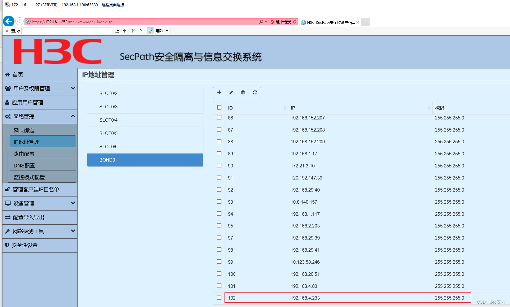Image resolution: width=510 pixels, height=307 pixels.
Task: Open a new blank browser tab
Action: pyautogui.click(x=366, y=22)
